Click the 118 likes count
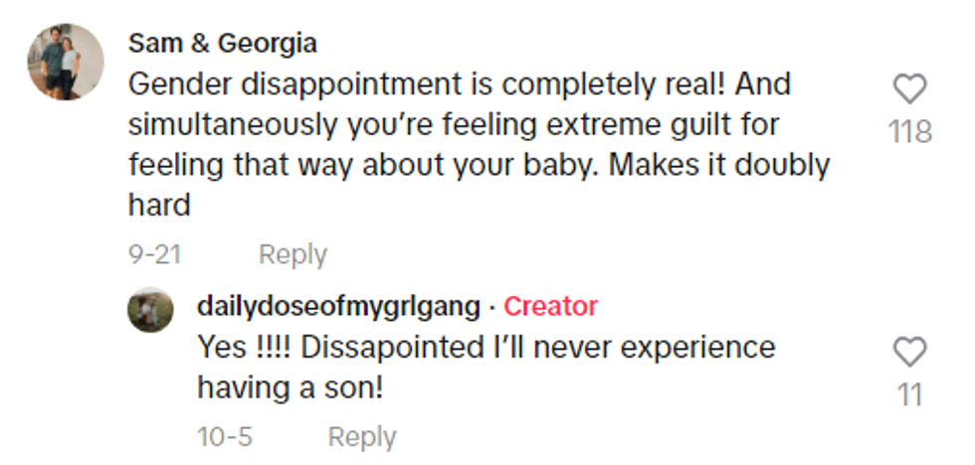This screenshot has height=465, width=975. (x=909, y=131)
